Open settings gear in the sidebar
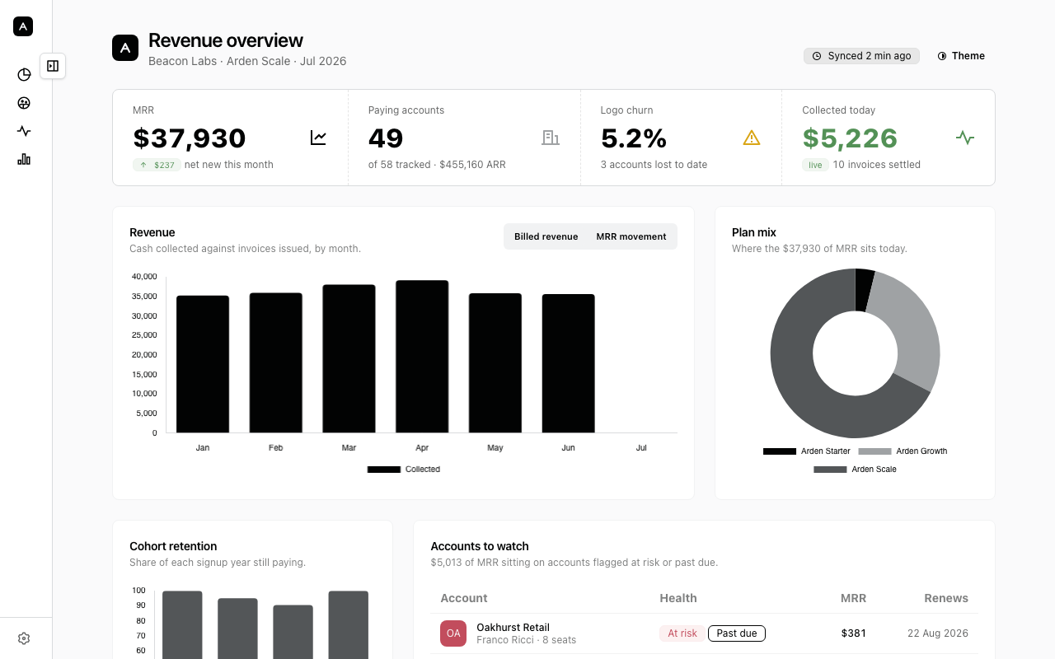Viewport: 1055px width, 659px height. point(24,638)
